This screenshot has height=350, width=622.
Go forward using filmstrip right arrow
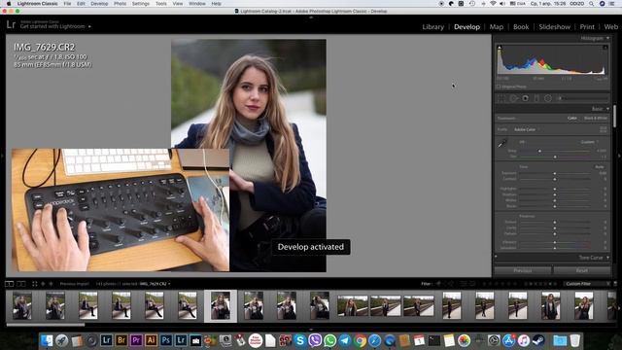pos(51,284)
